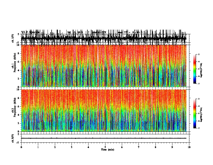Click the ch.2 color scale bar
The image size is (213, 165).
194,114
